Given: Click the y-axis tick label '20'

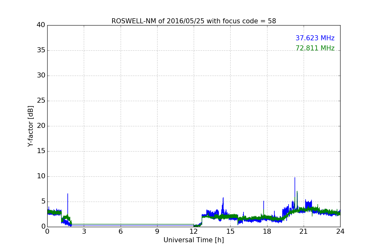Looking at the screenshot, I should 41,126.
